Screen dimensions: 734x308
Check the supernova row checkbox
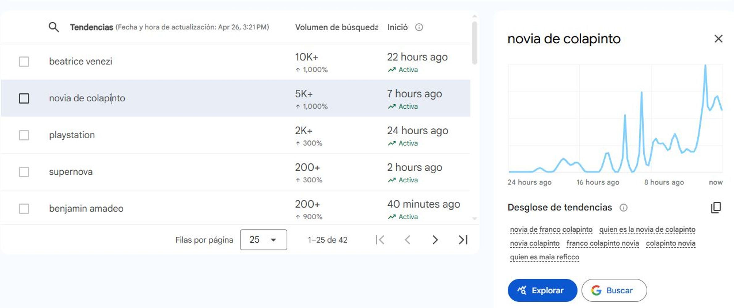[24, 172]
